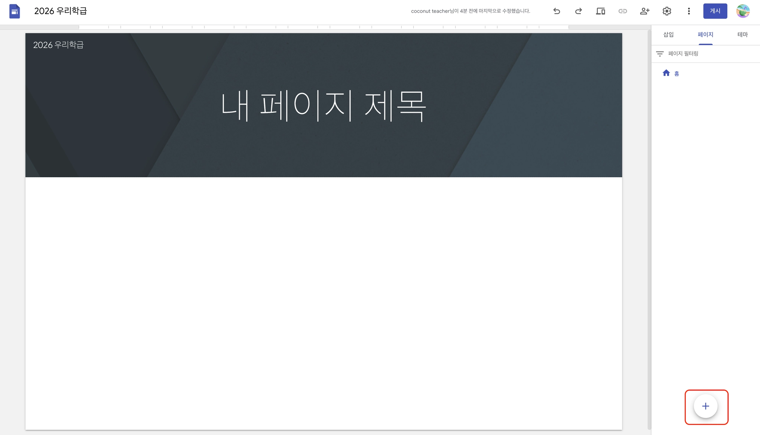
Task: Click the page filter lines icon
Action: [x=659, y=54]
